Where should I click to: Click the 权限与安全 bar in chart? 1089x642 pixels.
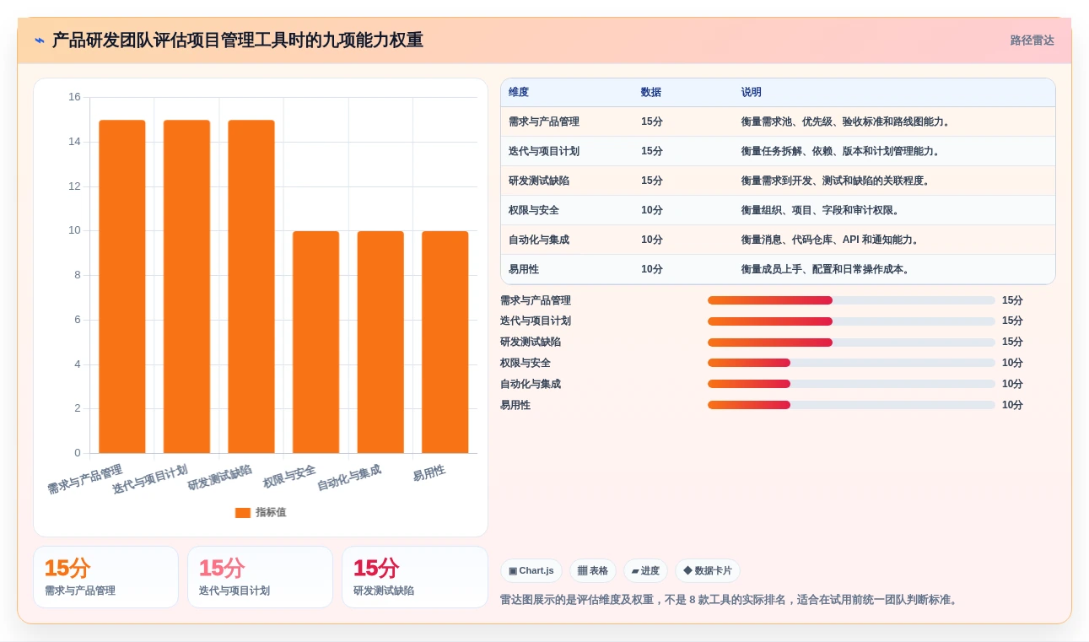[315, 342]
